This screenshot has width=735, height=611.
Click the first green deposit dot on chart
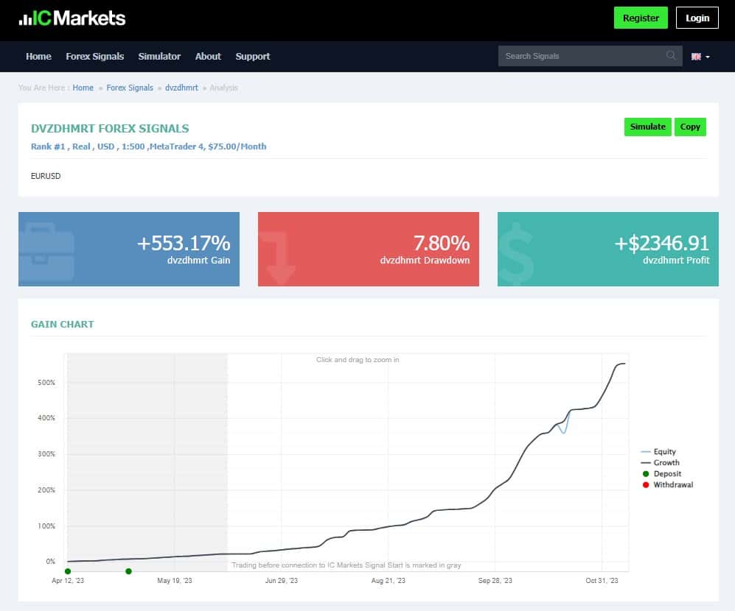coord(68,571)
